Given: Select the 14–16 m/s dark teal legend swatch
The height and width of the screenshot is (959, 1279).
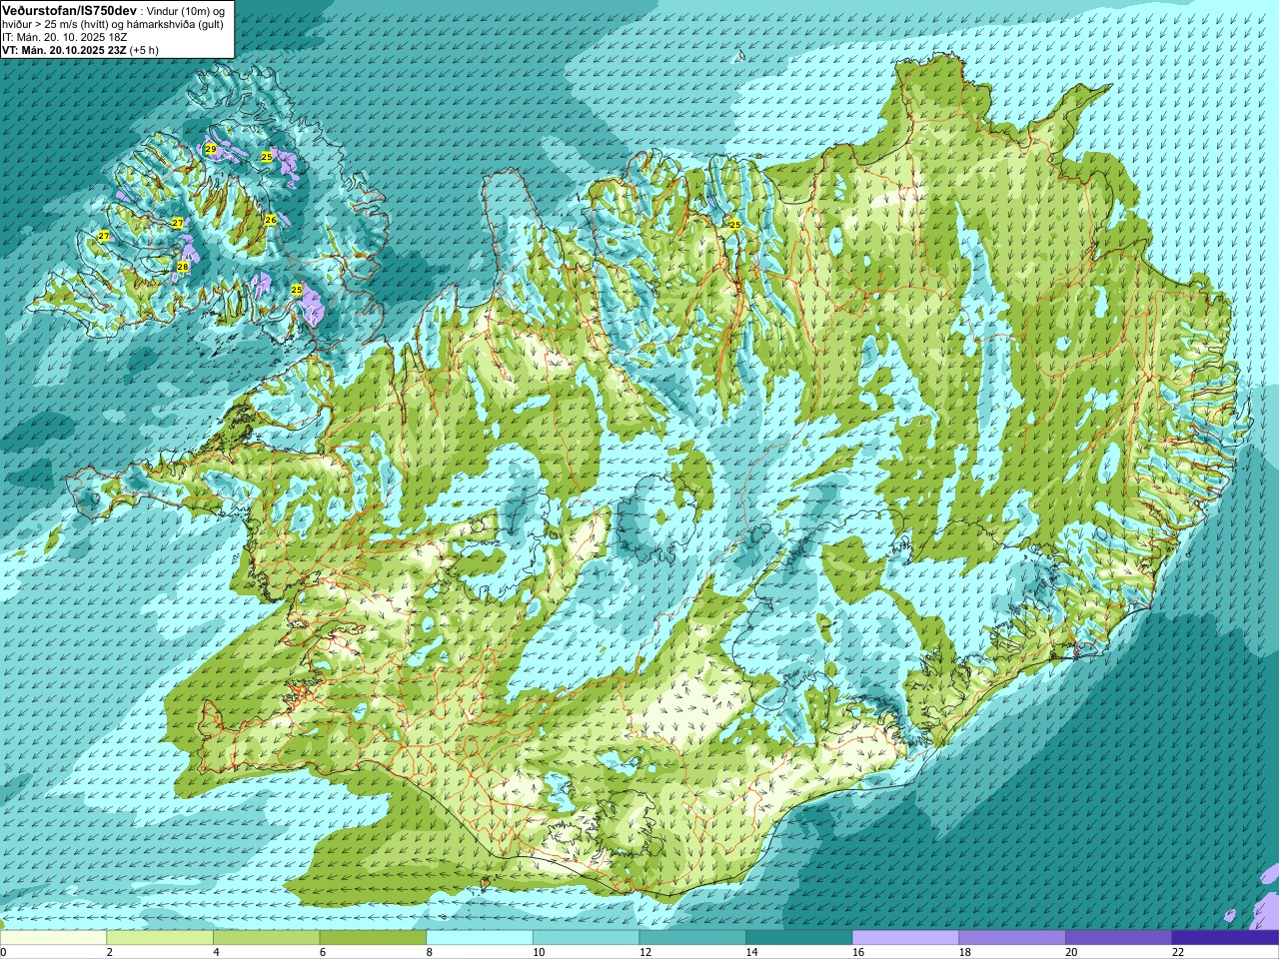Looking at the screenshot, I should click(x=799, y=938).
